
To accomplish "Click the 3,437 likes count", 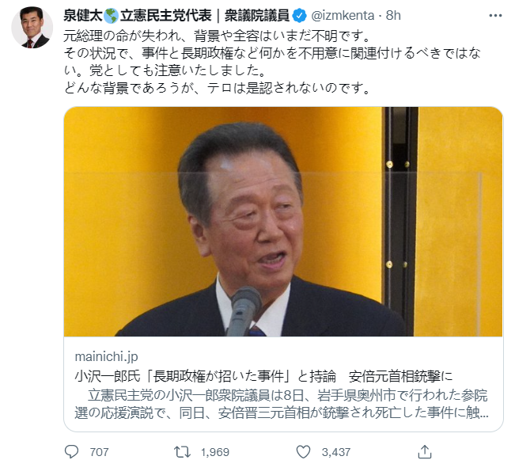I will pos(336,452).
